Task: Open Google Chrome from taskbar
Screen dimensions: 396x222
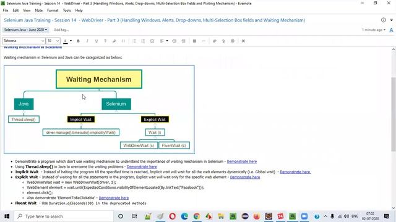Action: [x=197, y=216]
